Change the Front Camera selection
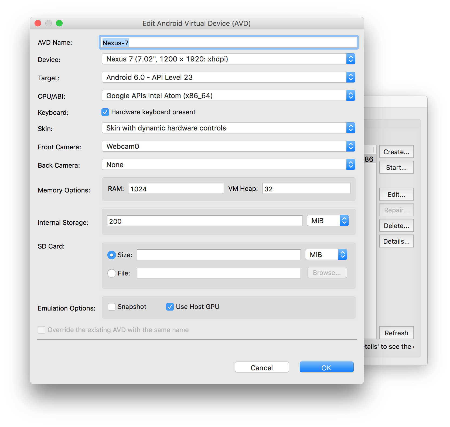The image size is (450, 427). tap(228, 146)
